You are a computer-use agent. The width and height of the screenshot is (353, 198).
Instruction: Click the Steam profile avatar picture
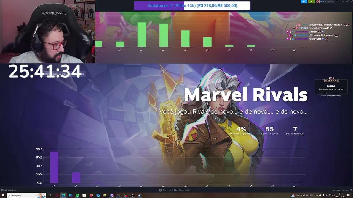318,1
